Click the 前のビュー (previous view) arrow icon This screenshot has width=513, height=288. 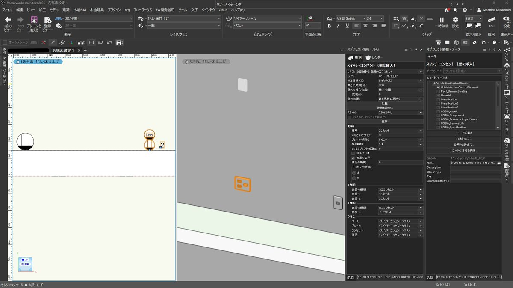[8, 19]
